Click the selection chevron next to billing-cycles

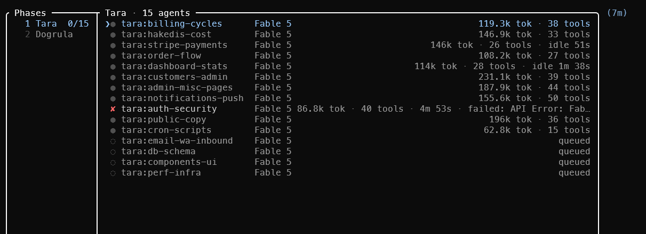pos(107,24)
